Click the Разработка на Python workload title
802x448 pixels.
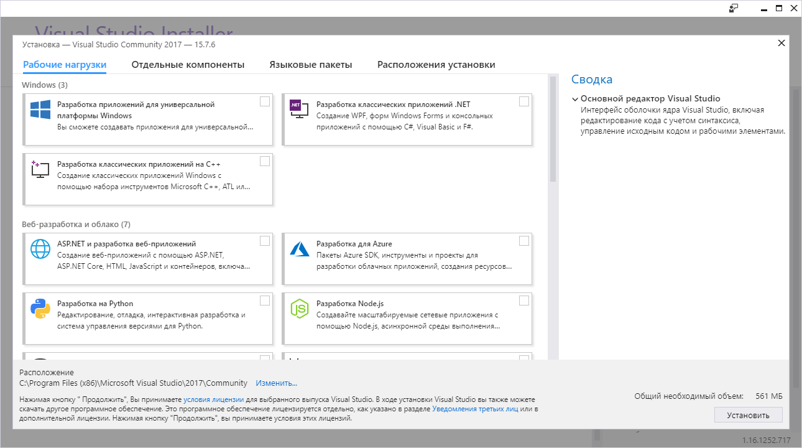(95, 304)
